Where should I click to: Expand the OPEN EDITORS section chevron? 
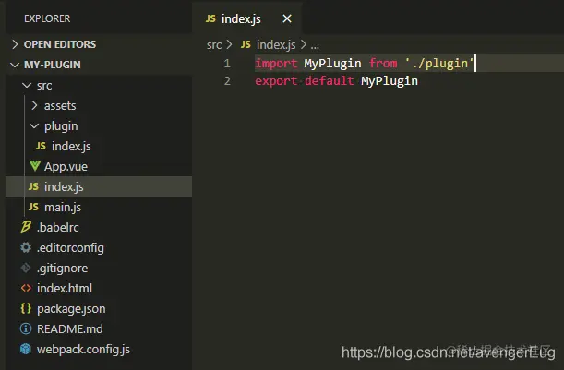(15, 44)
